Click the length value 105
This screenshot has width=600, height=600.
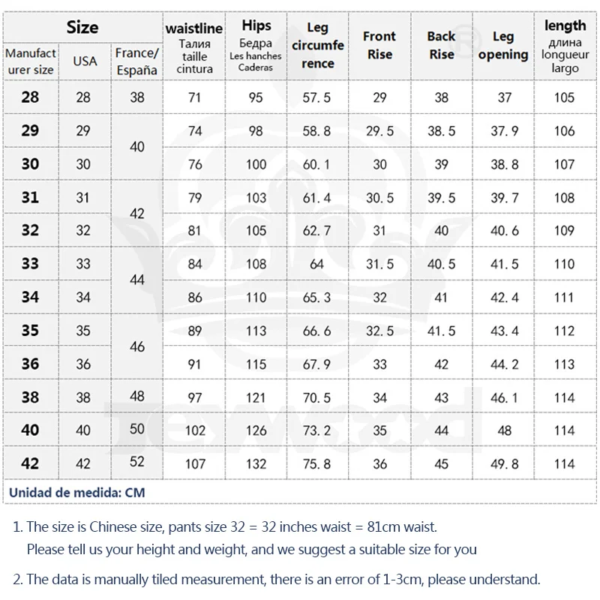tap(565, 97)
